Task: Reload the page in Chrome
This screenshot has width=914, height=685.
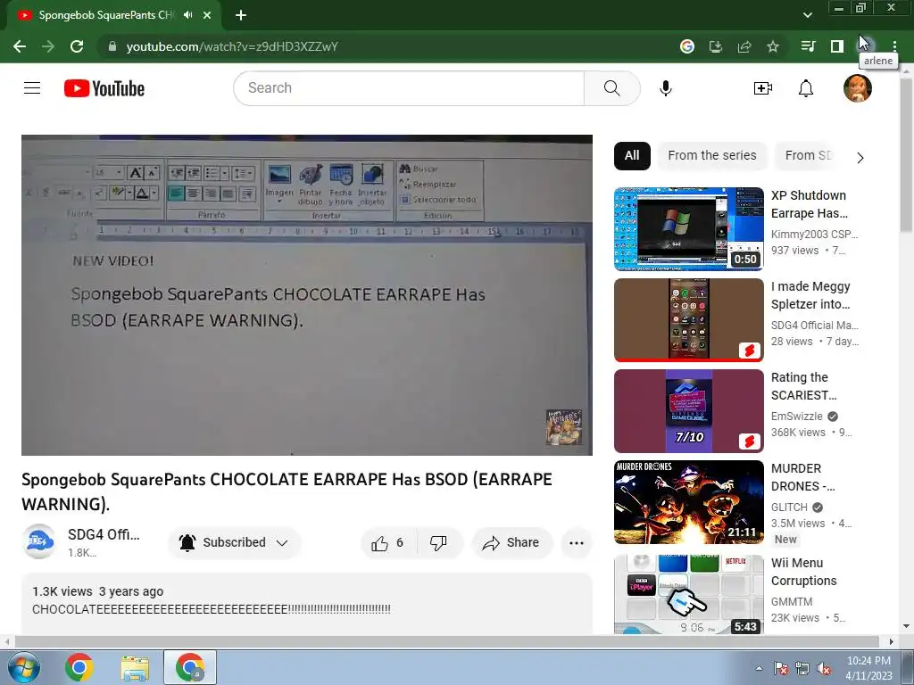Action: [x=77, y=46]
